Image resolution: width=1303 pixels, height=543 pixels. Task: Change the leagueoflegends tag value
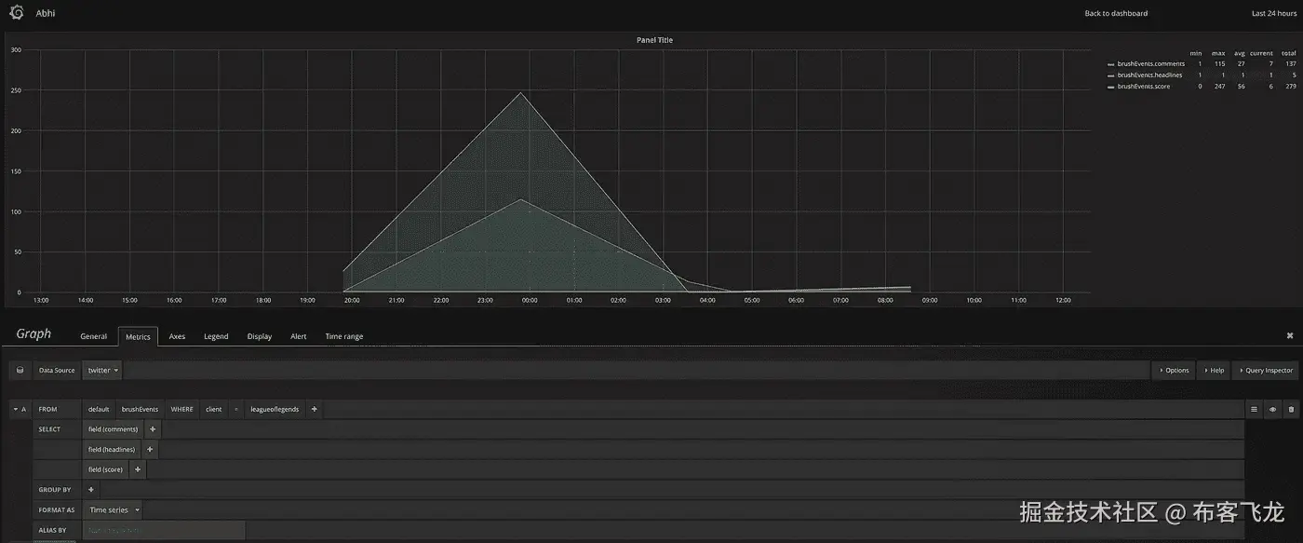(x=275, y=409)
